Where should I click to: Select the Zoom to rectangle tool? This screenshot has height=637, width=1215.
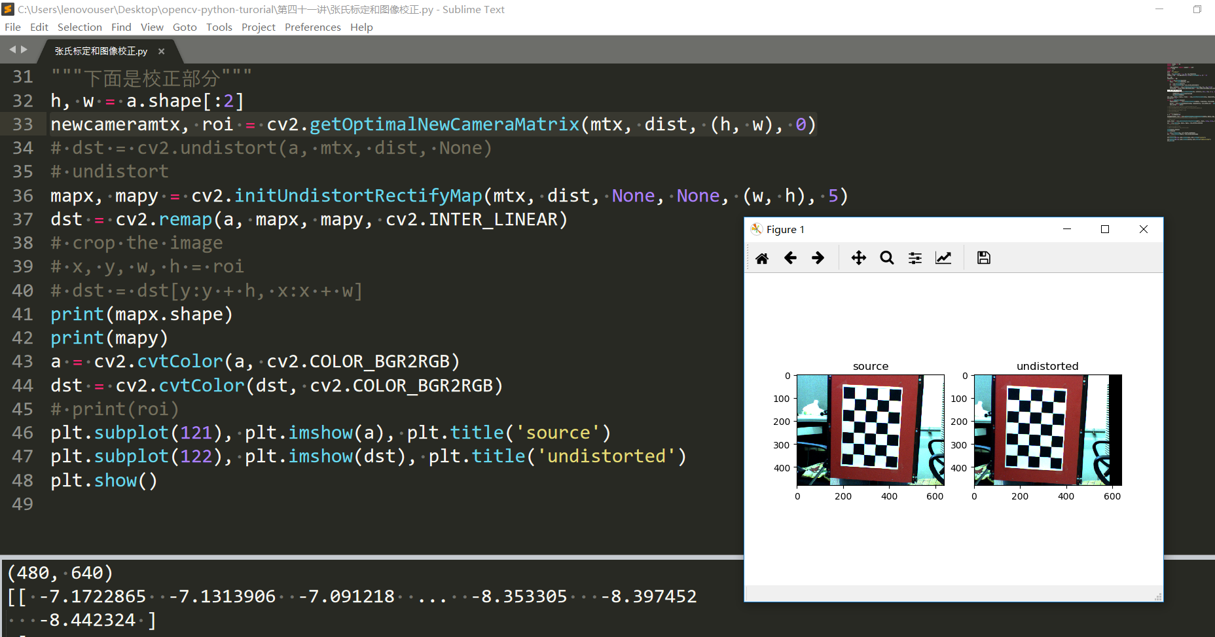coord(887,258)
